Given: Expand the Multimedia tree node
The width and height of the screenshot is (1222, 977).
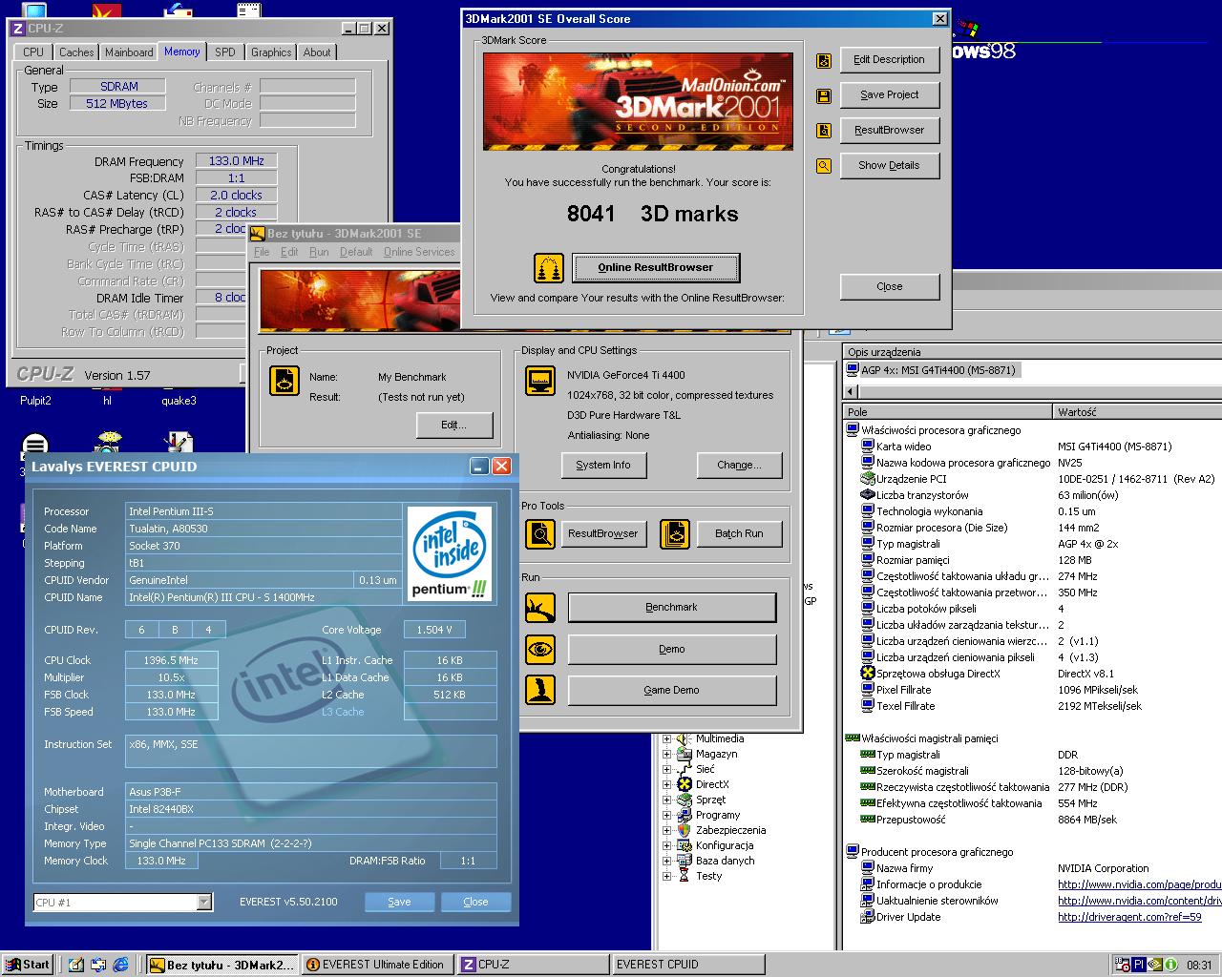Looking at the screenshot, I should pyautogui.click(x=667, y=738).
